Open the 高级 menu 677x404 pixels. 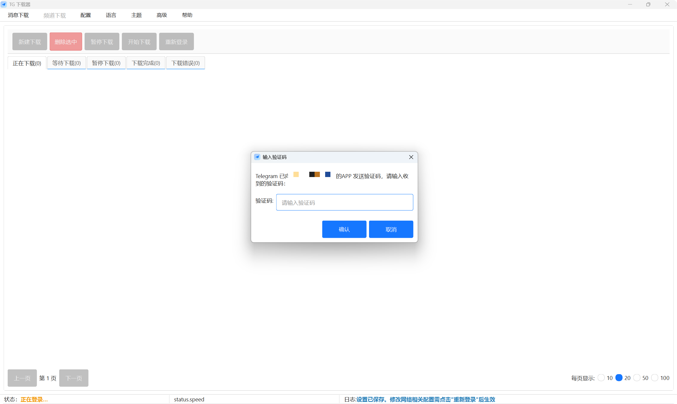162,15
